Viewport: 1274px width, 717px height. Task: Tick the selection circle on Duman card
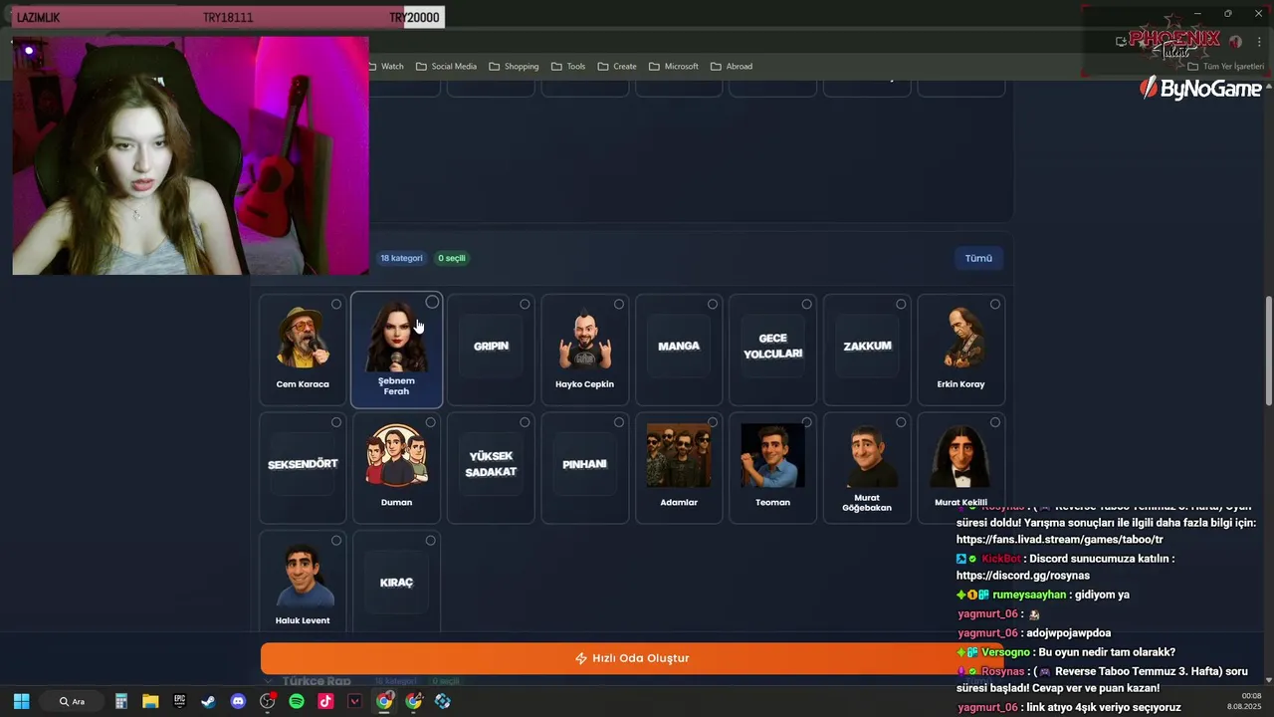(x=430, y=422)
